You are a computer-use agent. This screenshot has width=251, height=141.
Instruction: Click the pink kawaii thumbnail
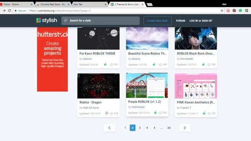[196, 86]
